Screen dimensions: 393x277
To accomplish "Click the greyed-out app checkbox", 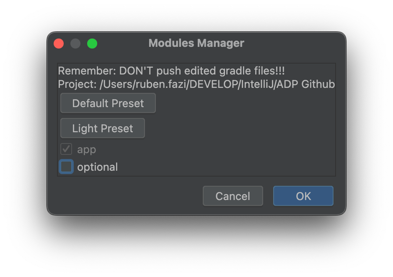I will pyautogui.click(x=66, y=149).
